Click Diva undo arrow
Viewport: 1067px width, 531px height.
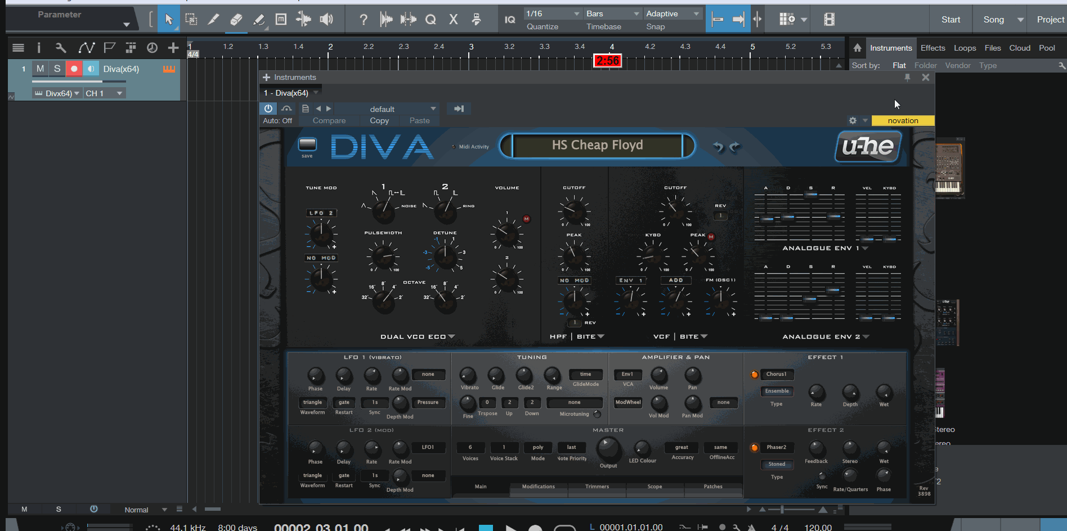click(x=718, y=147)
